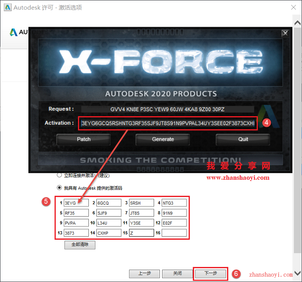The image size is (302, 282).
Task: Close the X-FORCE dialog window
Action: (x=285, y=33)
